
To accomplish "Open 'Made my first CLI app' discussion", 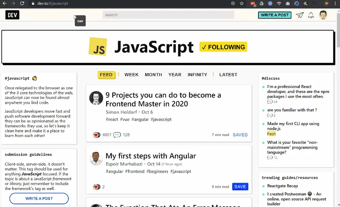I will click(293, 126).
